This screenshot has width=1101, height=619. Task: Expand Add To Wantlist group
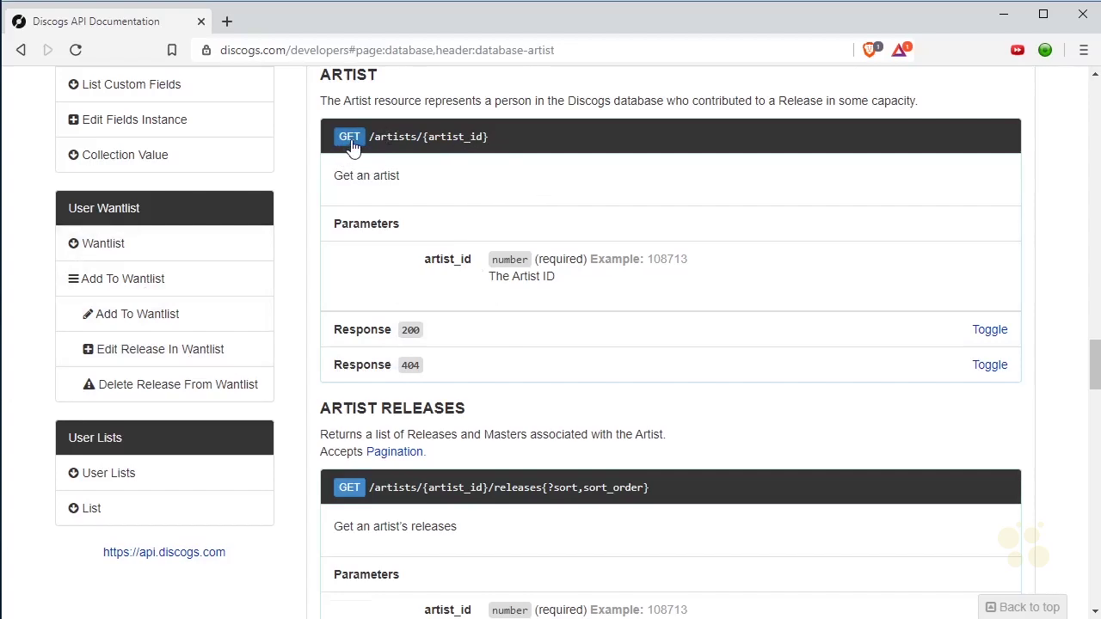point(164,279)
